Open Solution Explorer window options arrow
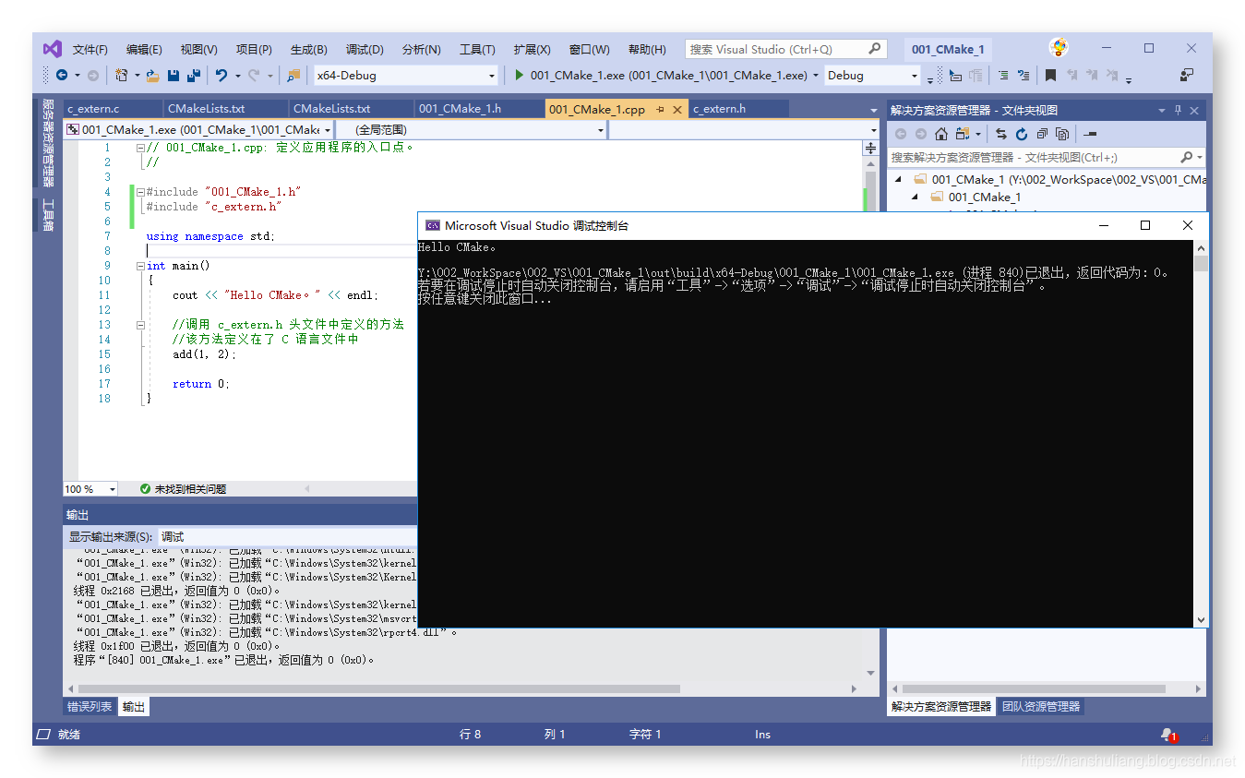 coord(1161,110)
